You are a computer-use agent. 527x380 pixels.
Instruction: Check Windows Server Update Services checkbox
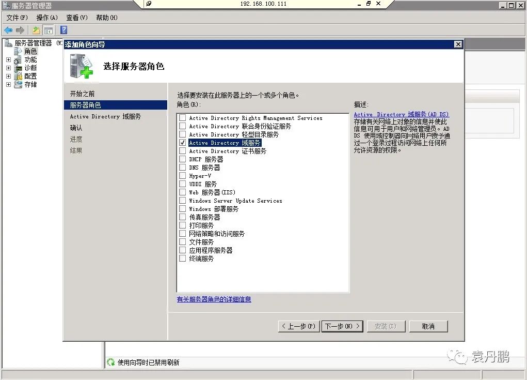click(183, 201)
